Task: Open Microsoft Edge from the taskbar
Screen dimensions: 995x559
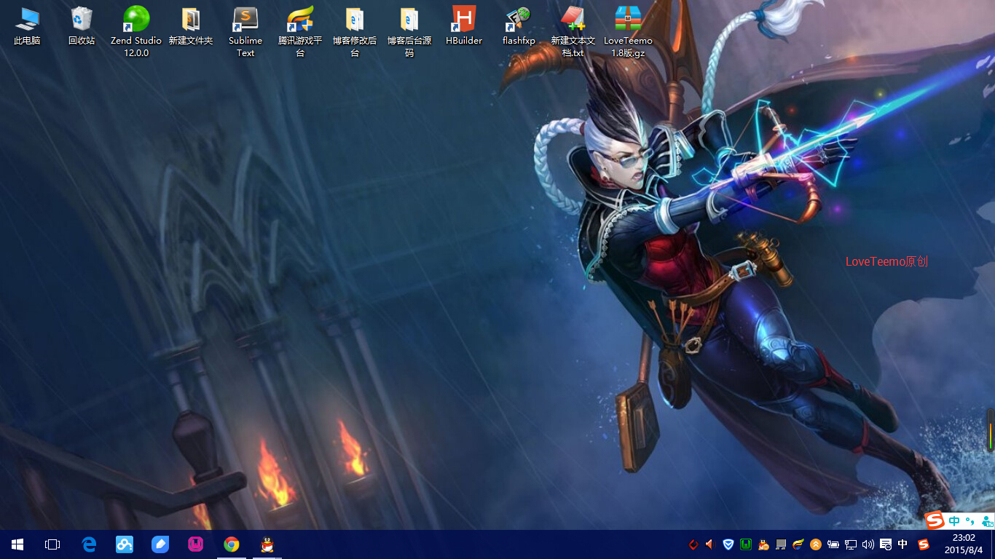Action: (x=89, y=544)
